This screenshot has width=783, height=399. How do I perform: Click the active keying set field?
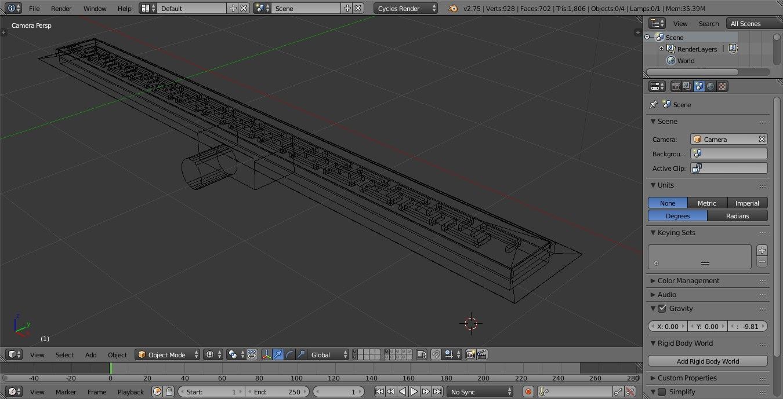point(575,391)
